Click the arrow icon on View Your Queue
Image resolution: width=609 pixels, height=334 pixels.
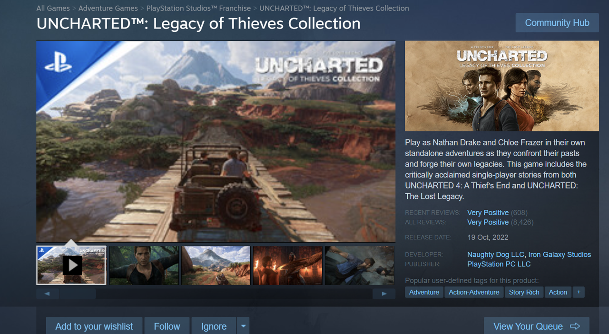point(575,326)
